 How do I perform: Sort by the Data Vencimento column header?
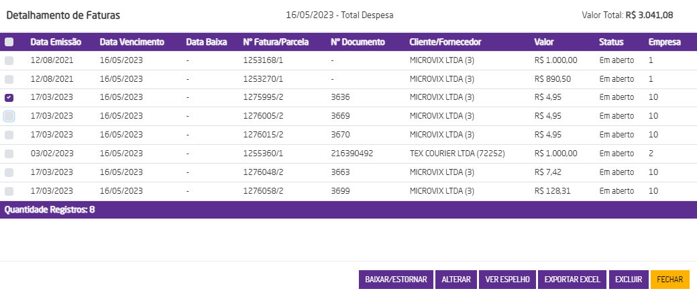[x=131, y=42]
